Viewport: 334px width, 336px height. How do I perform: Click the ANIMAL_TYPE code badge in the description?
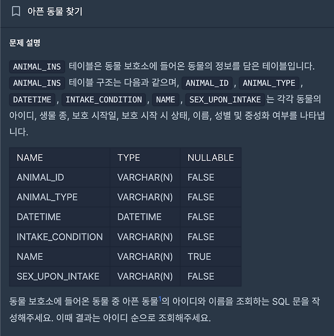(x=269, y=83)
